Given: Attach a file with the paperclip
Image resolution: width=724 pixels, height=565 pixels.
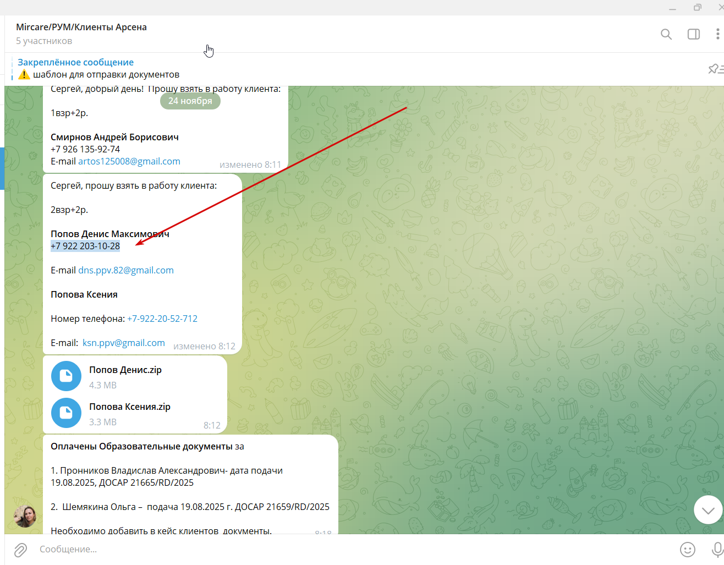Looking at the screenshot, I should tap(20, 550).
